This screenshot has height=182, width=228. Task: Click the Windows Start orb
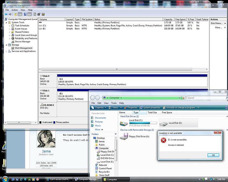[x=5, y=179]
